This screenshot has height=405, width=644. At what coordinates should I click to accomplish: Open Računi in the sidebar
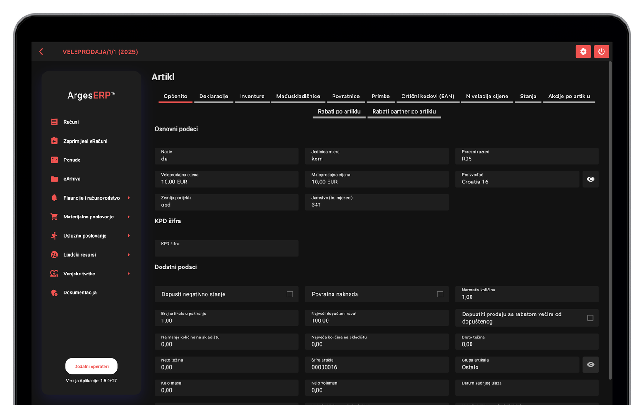point(71,122)
